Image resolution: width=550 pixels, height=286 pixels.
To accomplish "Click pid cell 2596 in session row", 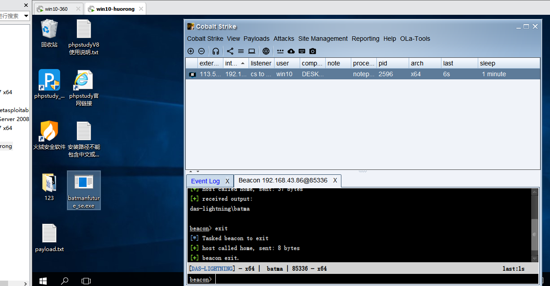I will [386, 74].
